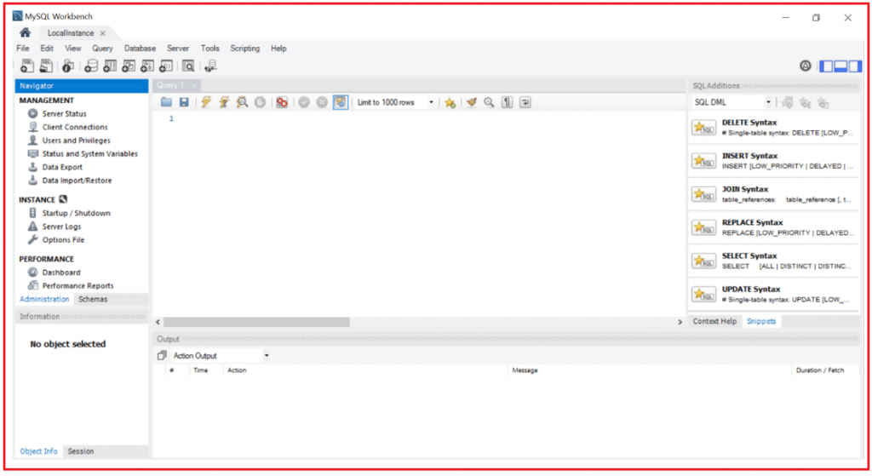The width and height of the screenshot is (872, 476).
Task: Click the Reconnect to DBMS toolbar icon
Action: tap(210, 66)
